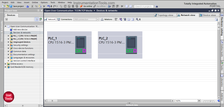The width and height of the screenshot is (224, 107).
Task: Split editor space vertically
Action: [131, 6]
